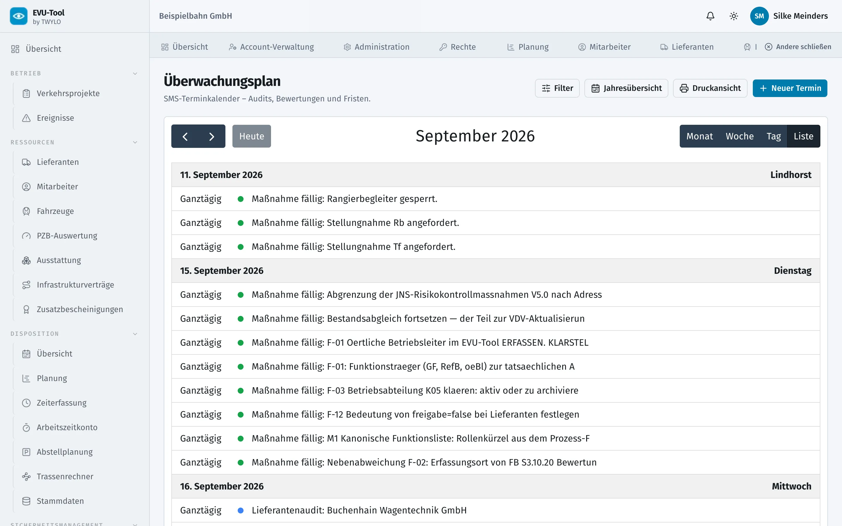
Task: Open the Filter options
Action: (558, 88)
